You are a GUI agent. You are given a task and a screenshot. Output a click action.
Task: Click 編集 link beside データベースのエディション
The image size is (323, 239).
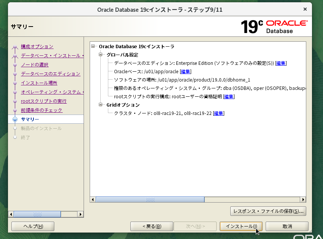coord(281,63)
